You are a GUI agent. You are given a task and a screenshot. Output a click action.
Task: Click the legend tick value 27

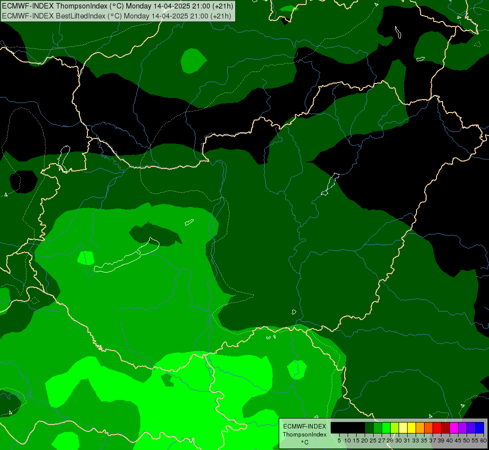point(382,440)
